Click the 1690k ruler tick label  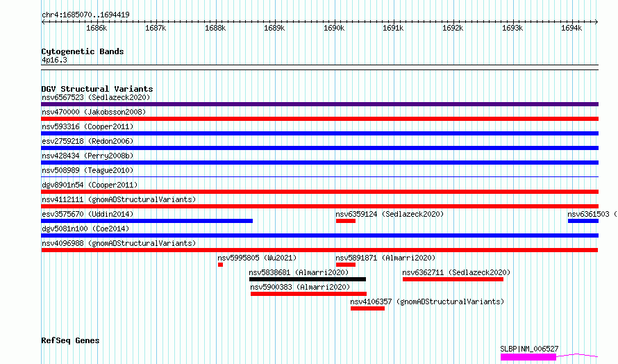tap(334, 28)
